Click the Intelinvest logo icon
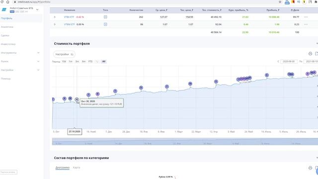This screenshot has width=318, height=179. coord(4,9)
